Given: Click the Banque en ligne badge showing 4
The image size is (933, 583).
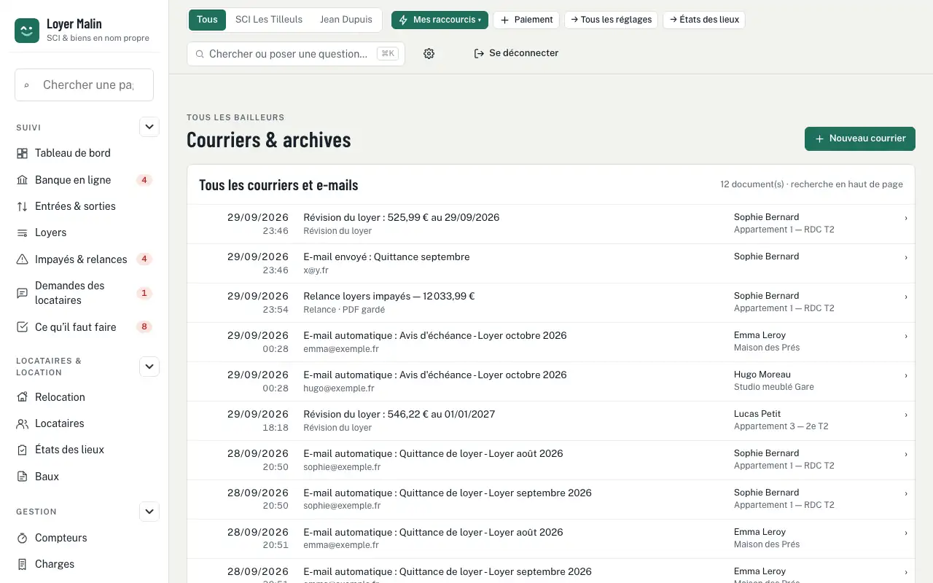Looking at the screenshot, I should [x=144, y=180].
